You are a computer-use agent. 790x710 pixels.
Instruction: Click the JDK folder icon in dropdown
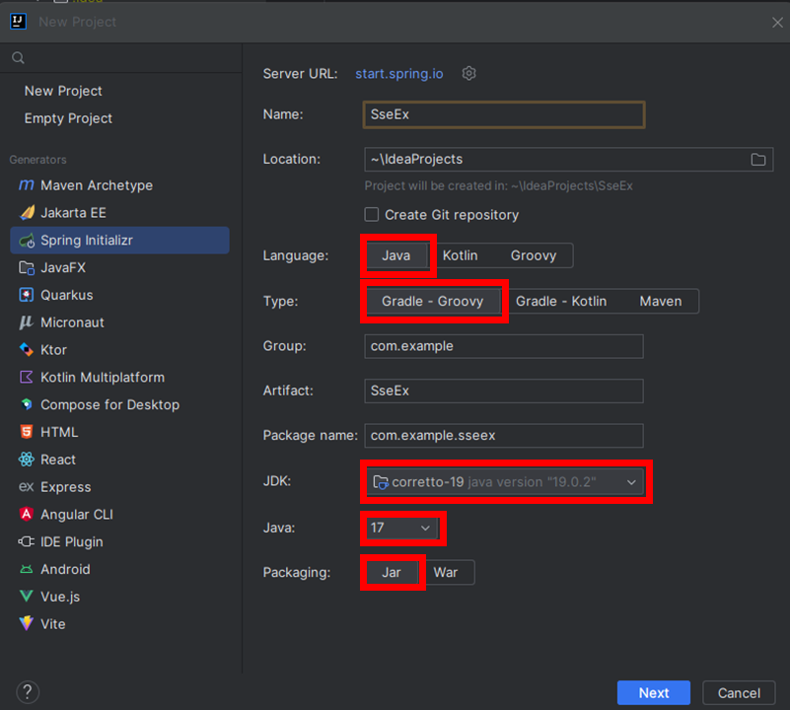(381, 482)
